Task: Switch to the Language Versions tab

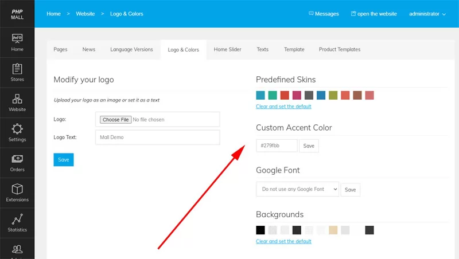Action: click(131, 49)
